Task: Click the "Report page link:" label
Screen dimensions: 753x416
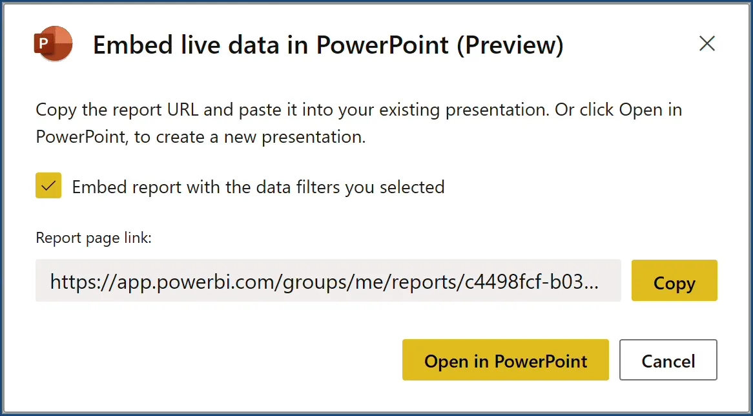Action: [94, 238]
